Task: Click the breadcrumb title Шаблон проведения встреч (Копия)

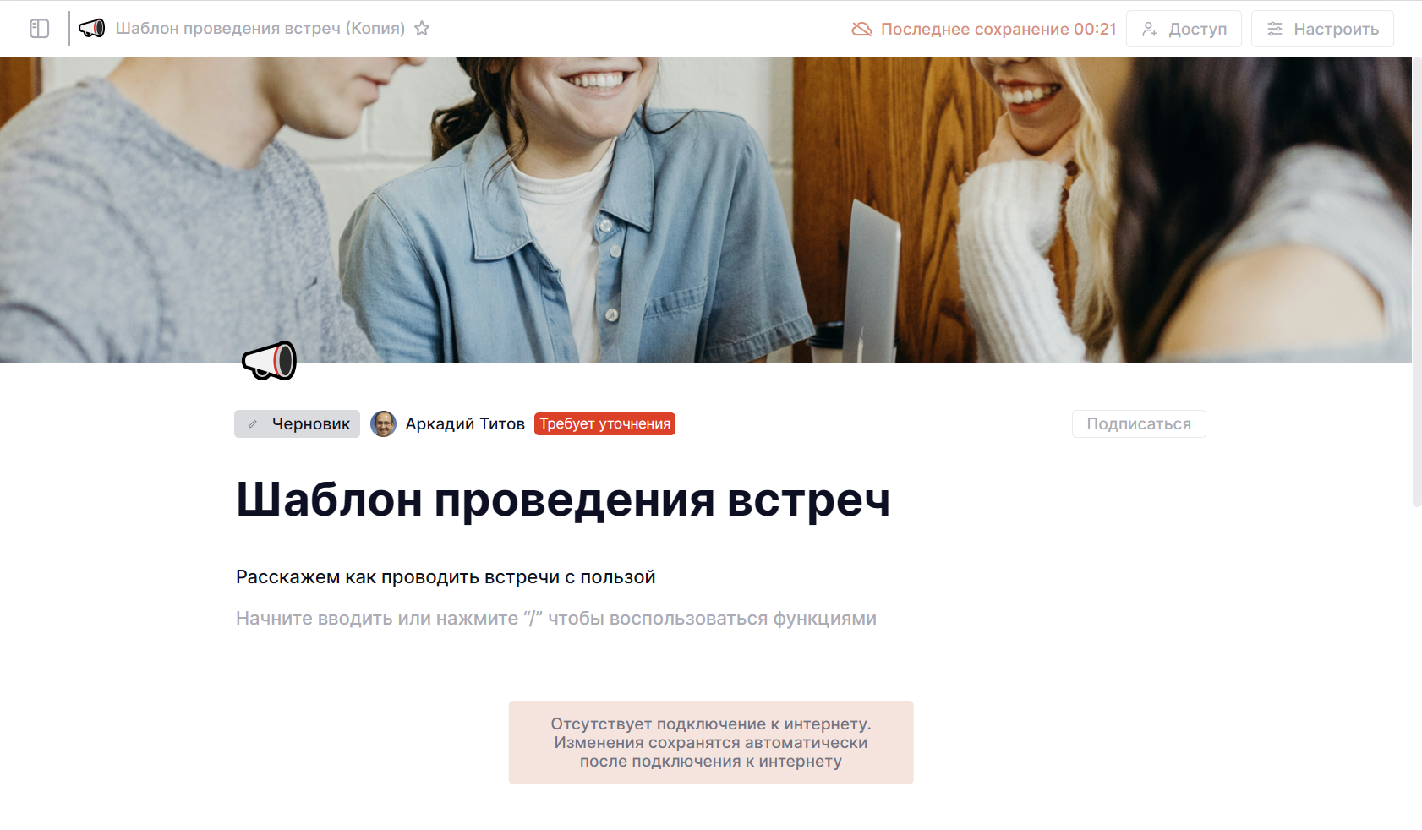Action: coord(260,29)
